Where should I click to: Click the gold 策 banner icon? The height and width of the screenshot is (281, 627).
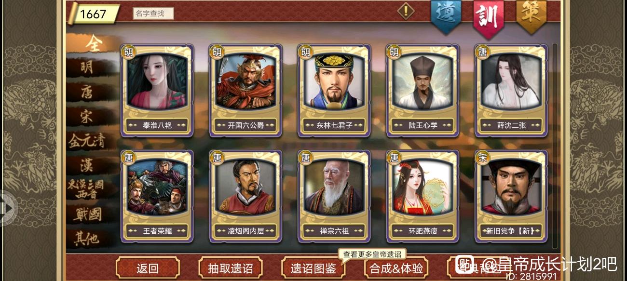tap(531, 15)
